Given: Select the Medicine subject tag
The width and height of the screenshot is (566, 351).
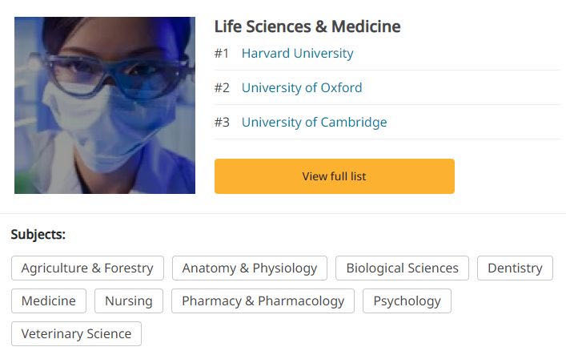Looking at the screenshot, I should (49, 301).
